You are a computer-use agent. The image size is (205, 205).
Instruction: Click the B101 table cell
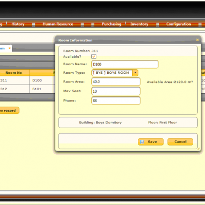click(x=43, y=89)
